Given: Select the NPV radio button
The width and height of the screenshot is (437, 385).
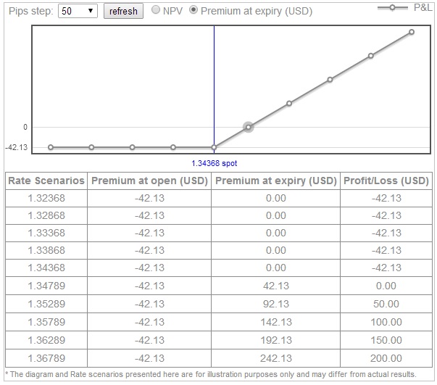Looking at the screenshot, I should (157, 11).
